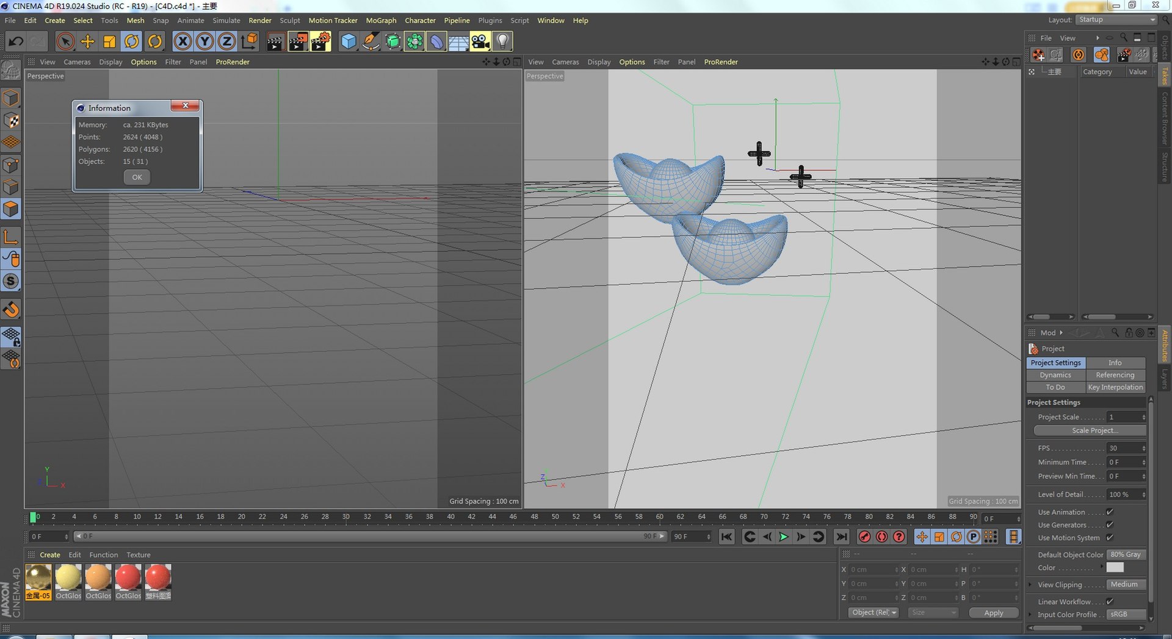Switch to Texture mode in sidebar
Viewport: 1172px width, 639px height.
pyautogui.click(x=11, y=120)
